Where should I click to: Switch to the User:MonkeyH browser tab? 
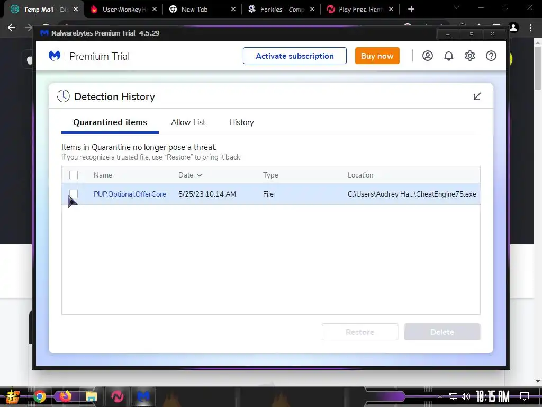[123, 10]
